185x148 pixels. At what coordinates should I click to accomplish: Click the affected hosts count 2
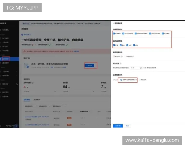[102, 87]
